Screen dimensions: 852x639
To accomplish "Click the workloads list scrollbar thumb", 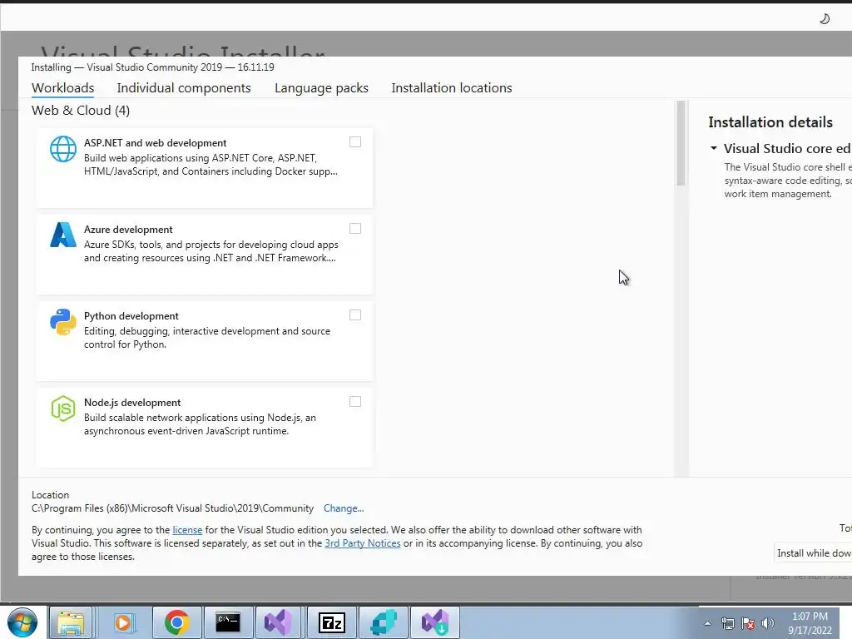I will point(681,143).
